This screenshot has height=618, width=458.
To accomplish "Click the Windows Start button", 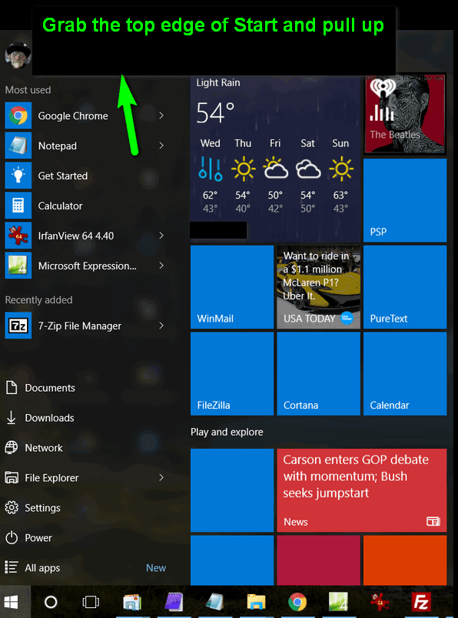I will 12,602.
